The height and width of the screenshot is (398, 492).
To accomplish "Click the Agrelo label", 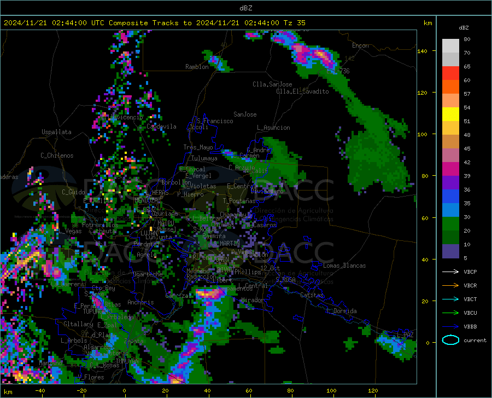I will [147, 255].
